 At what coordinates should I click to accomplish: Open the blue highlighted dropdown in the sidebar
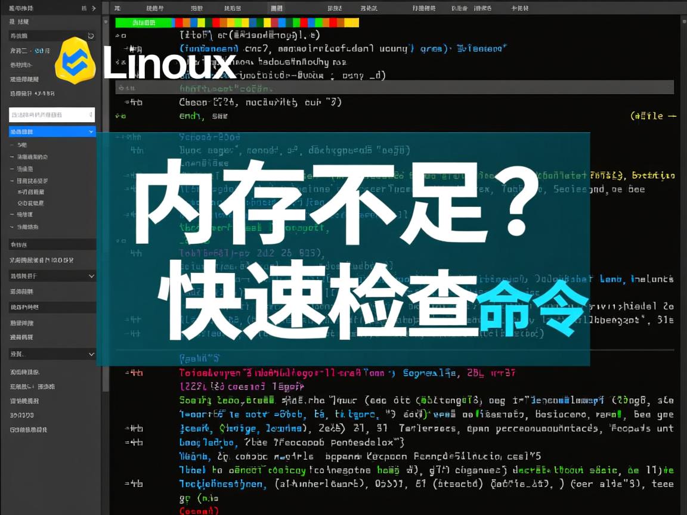point(90,131)
